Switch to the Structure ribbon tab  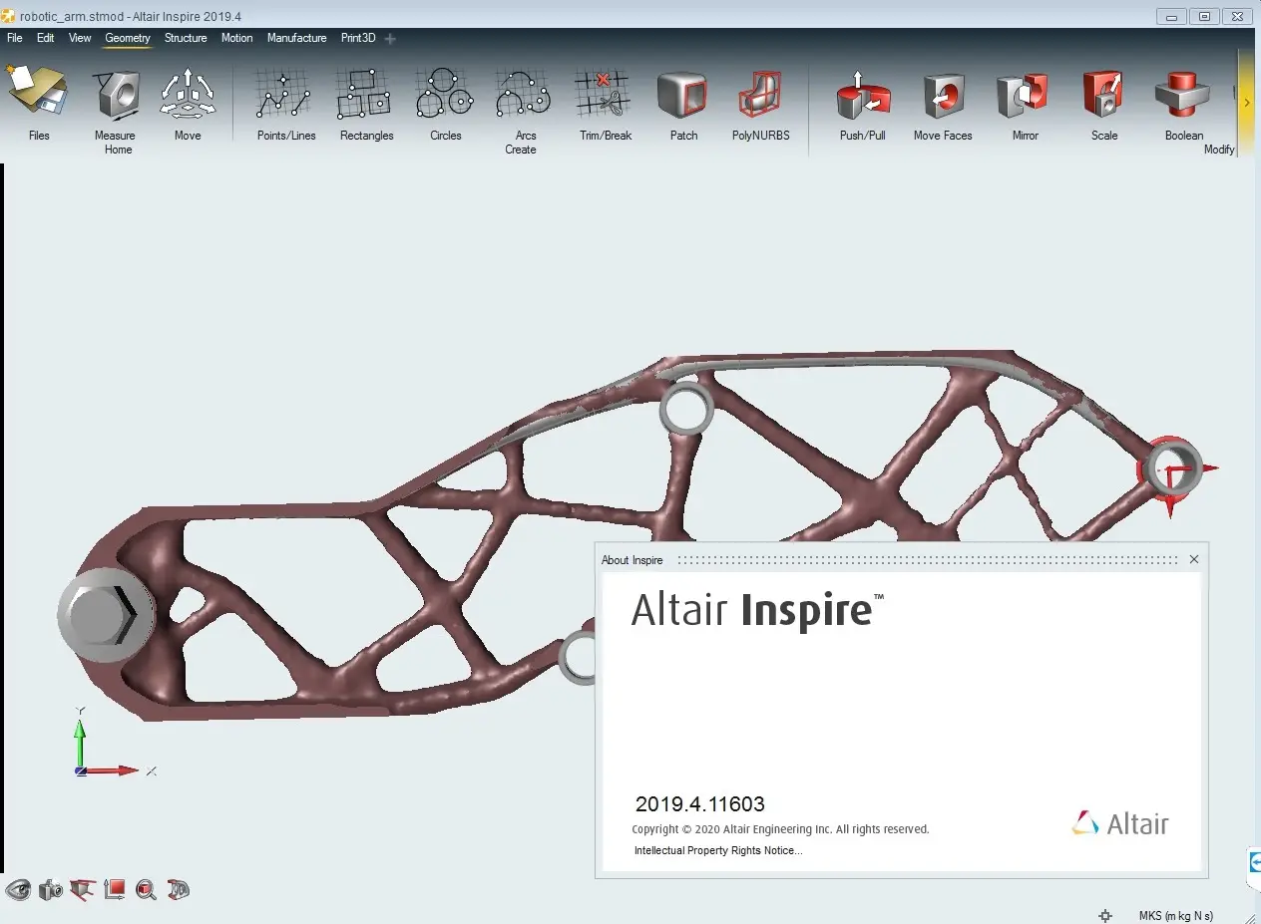tap(186, 38)
